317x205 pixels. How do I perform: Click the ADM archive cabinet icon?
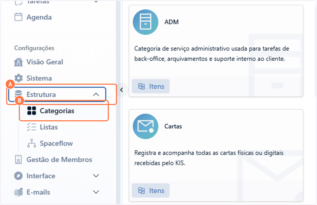(146, 22)
